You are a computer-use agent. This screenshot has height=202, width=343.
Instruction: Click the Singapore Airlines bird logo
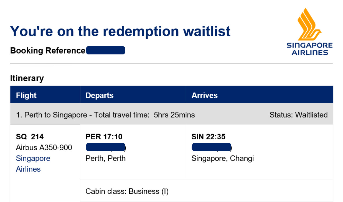309,24
